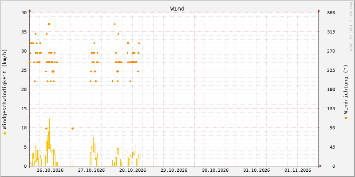Click left axis value 25
The height and width of the screenshot is (177, 355).
click(24, 70)
